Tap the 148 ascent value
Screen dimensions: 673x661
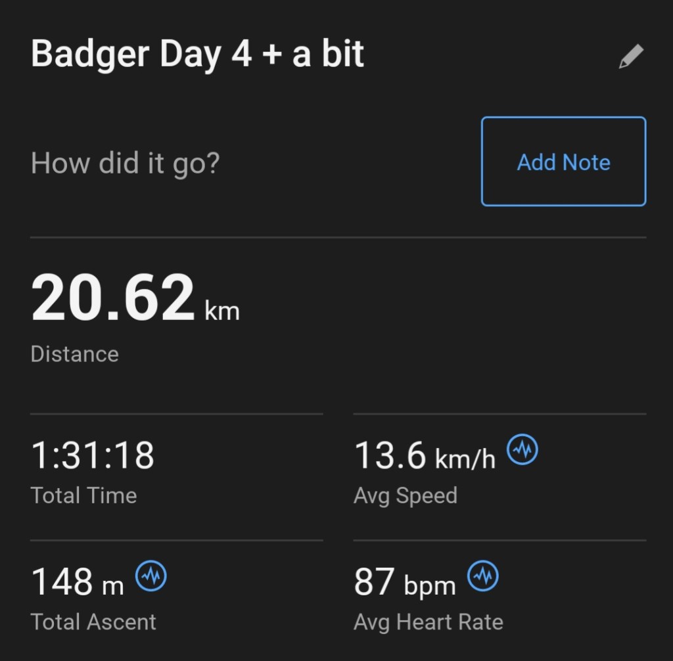(x=62, y=581)
